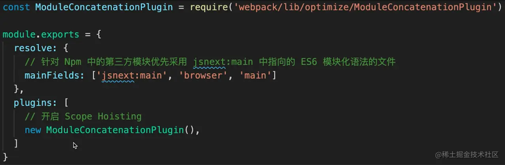Click the last 'main' entry in mainFields array
The height and width of the screenshot is (165, 505).
(255, 76)
